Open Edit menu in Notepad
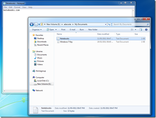This screenshot has width=156, height=118. (x=10, y=7)
